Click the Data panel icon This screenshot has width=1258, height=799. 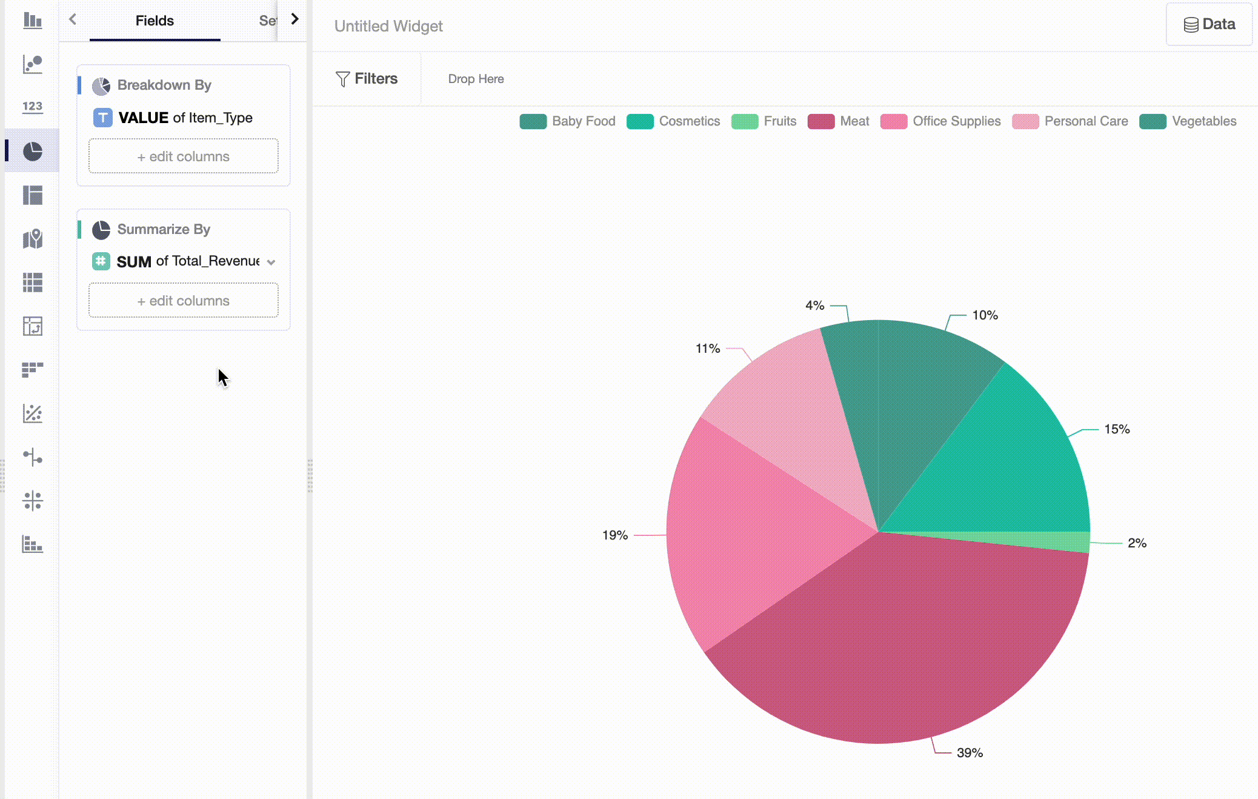coord(1208,24)
